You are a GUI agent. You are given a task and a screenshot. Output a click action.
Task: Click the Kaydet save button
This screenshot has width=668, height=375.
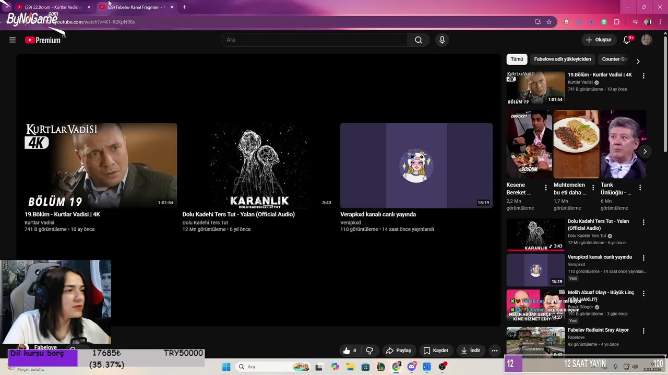[x=436, y=351]
